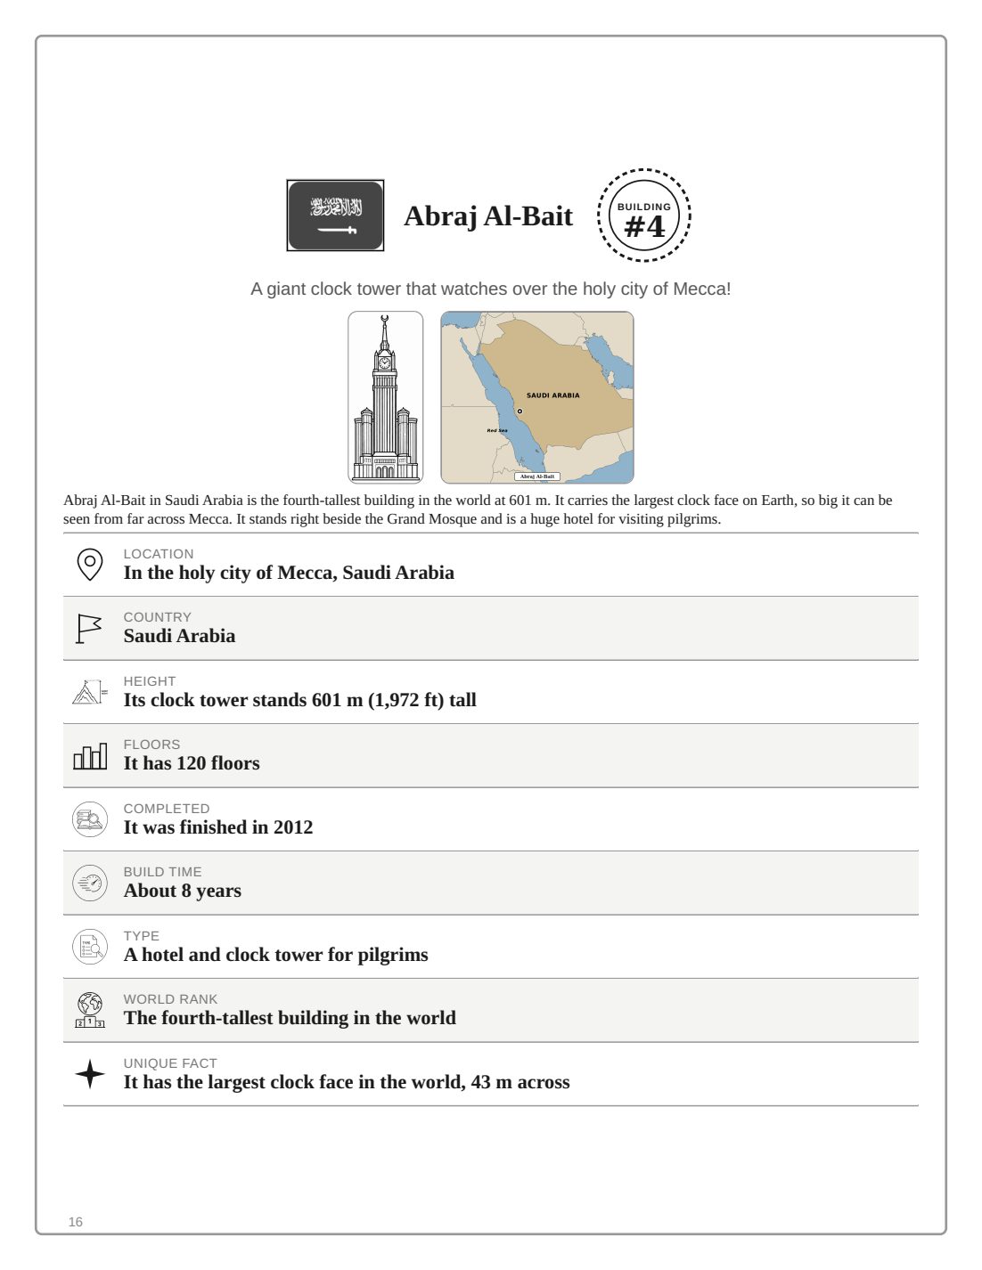This screenshot has width=982, height=1270.
Task: Click the completed date icon
Action: [89, 819]
